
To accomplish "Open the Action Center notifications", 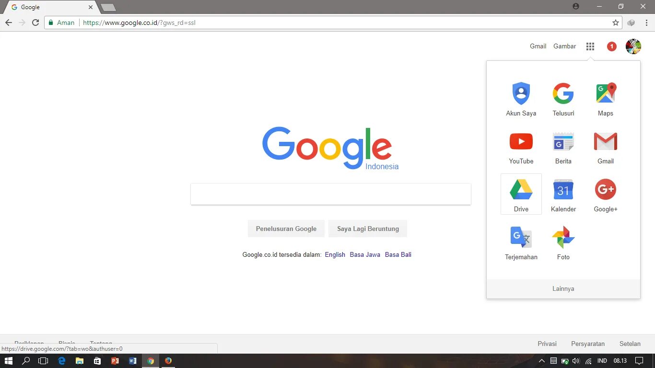I will click(x=639, y=361).
